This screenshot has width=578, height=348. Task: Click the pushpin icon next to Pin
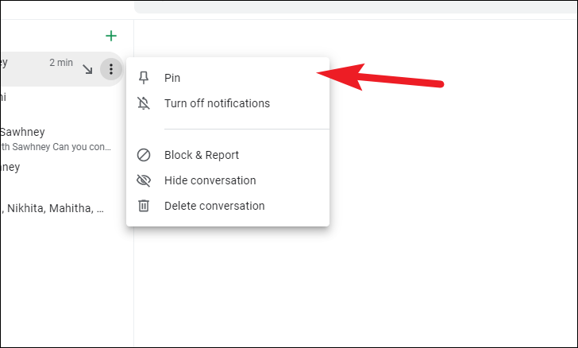click(x=144, y=78)
